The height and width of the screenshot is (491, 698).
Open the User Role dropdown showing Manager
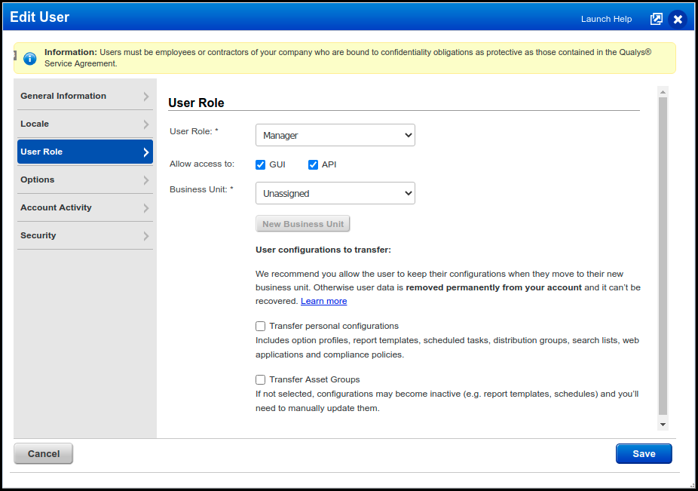335,135
